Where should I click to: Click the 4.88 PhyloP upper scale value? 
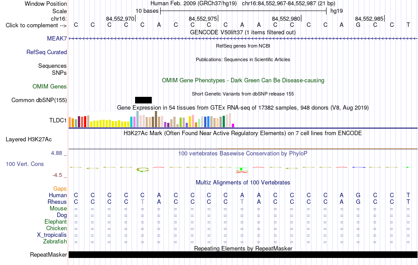(x=56, y=153)
